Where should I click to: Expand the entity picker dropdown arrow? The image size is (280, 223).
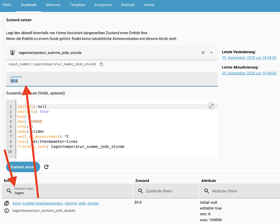(x=211, y=53)
